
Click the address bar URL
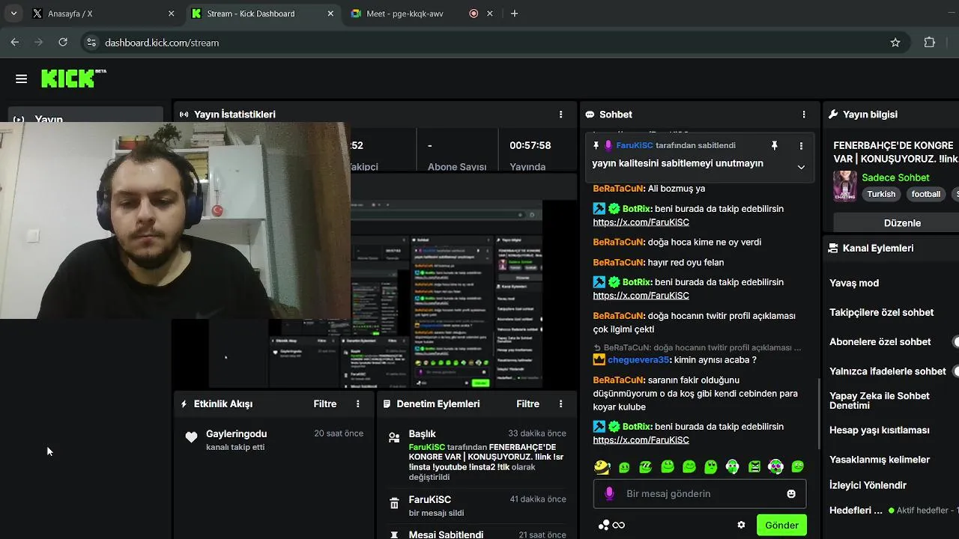[x=162, y=43]
